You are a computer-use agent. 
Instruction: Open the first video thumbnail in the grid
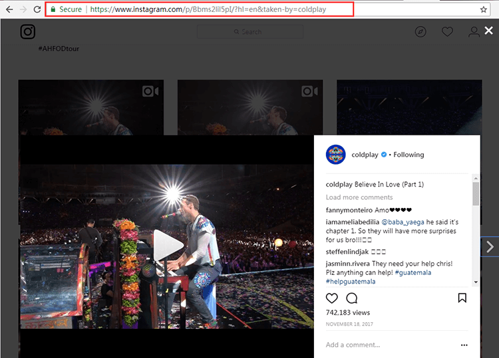[91, 108]
